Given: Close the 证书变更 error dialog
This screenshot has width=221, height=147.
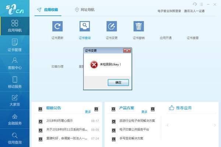Looking at the screenshot, I should 127,51.
